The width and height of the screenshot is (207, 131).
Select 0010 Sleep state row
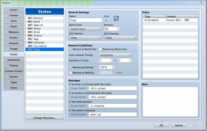tap(45, 49)
